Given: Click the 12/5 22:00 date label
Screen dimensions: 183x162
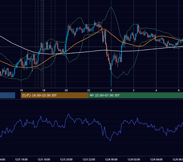Looking at the screenshot, I should point(89,159).
